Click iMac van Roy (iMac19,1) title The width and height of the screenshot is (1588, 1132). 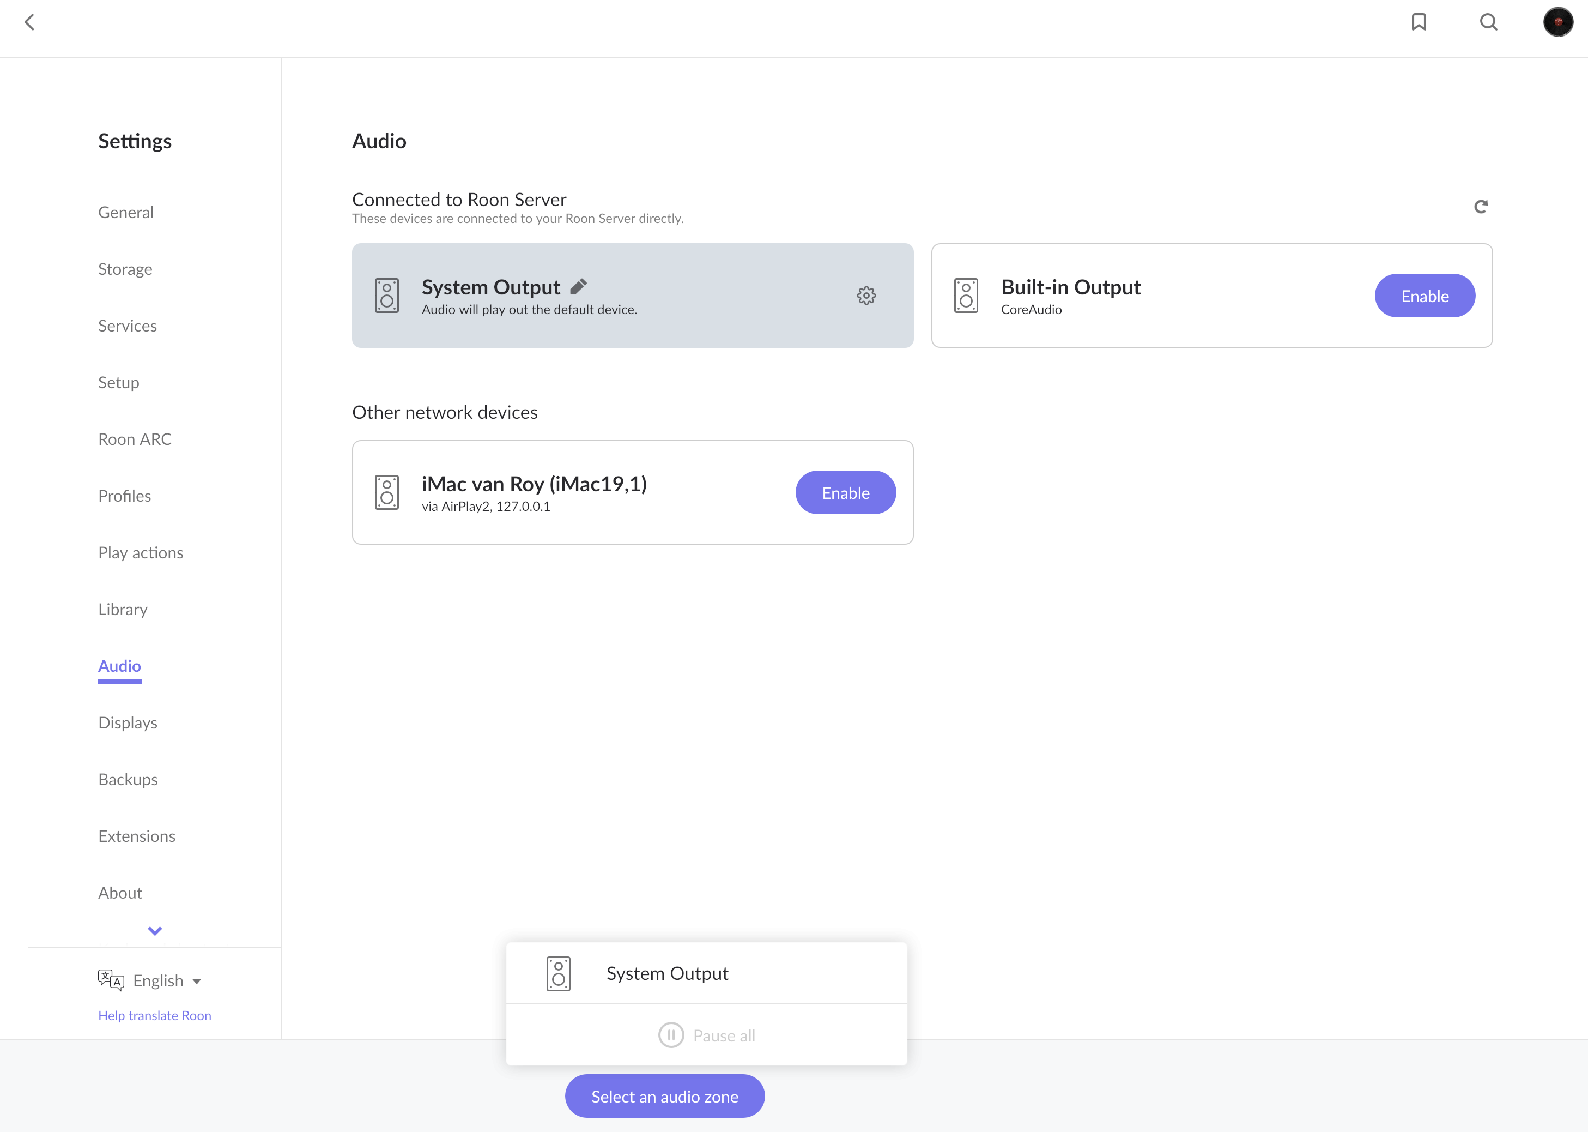pos(534,484)
